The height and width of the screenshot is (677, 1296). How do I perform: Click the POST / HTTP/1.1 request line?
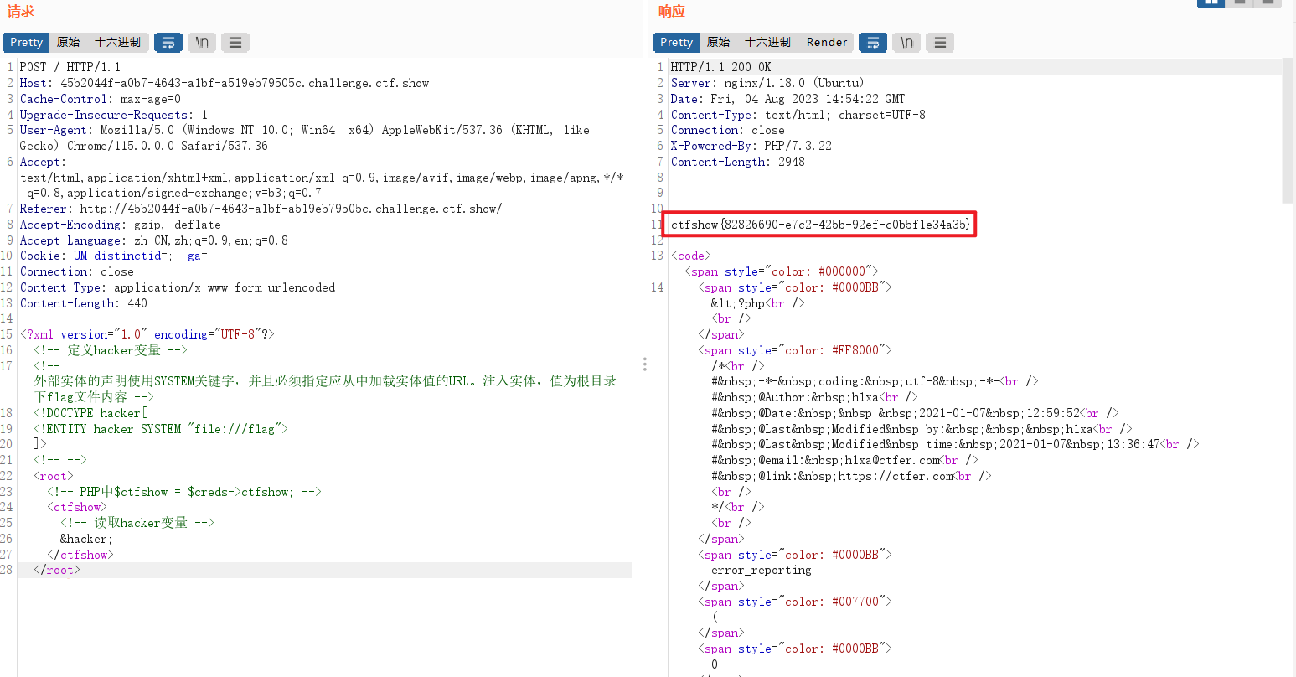click(70, 67)
